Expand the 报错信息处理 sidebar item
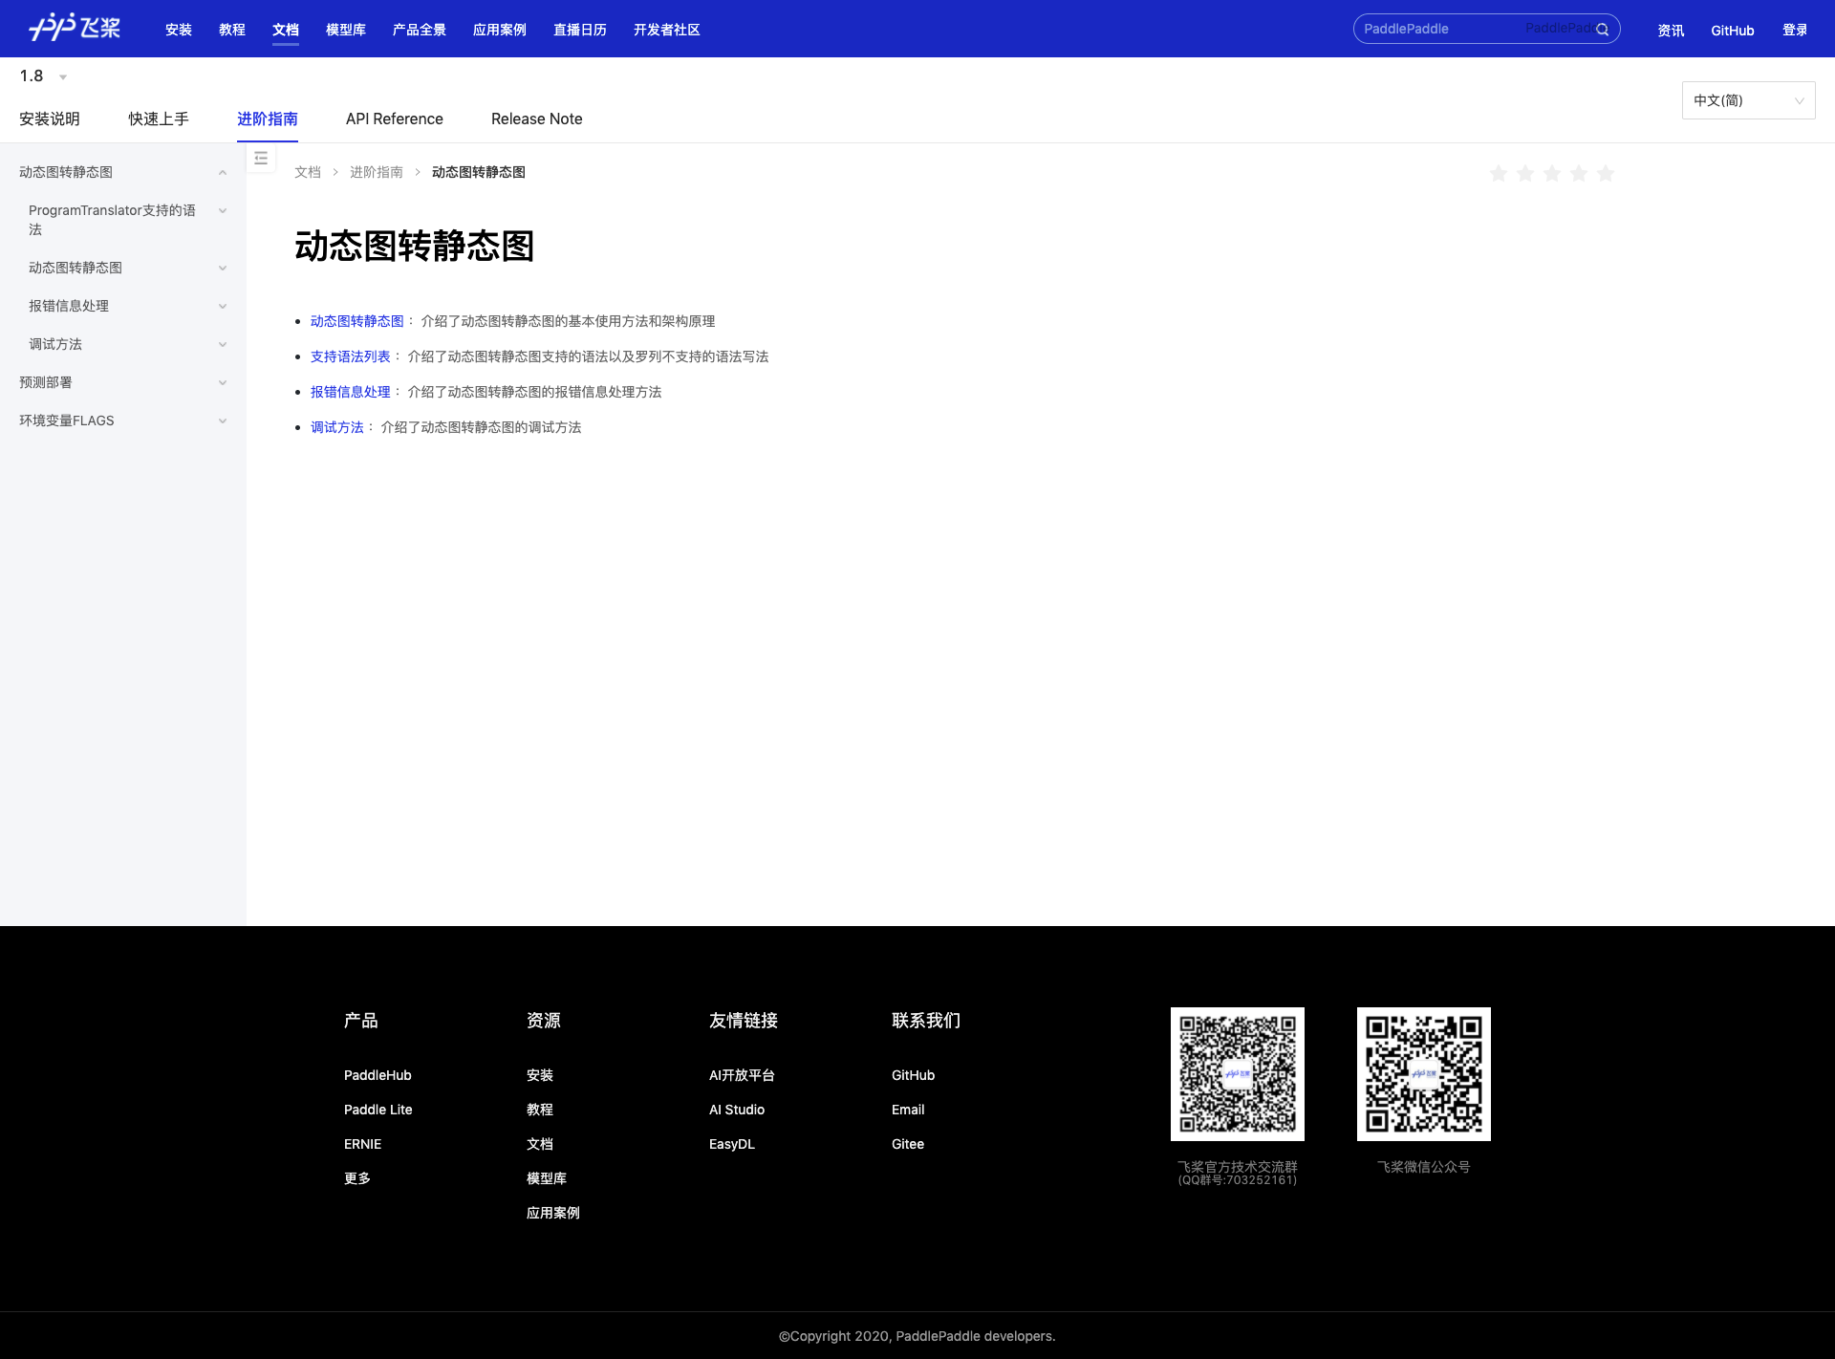Image resolution: width=1835 pixels, height=1359 pixels. point(223,306)
